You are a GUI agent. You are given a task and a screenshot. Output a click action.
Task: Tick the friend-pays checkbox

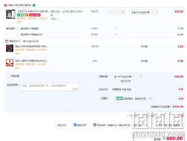tap(55, 125)
